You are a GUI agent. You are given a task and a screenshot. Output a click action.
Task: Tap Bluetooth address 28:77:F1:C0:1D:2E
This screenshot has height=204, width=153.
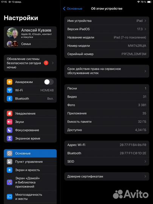pos(133,153)
